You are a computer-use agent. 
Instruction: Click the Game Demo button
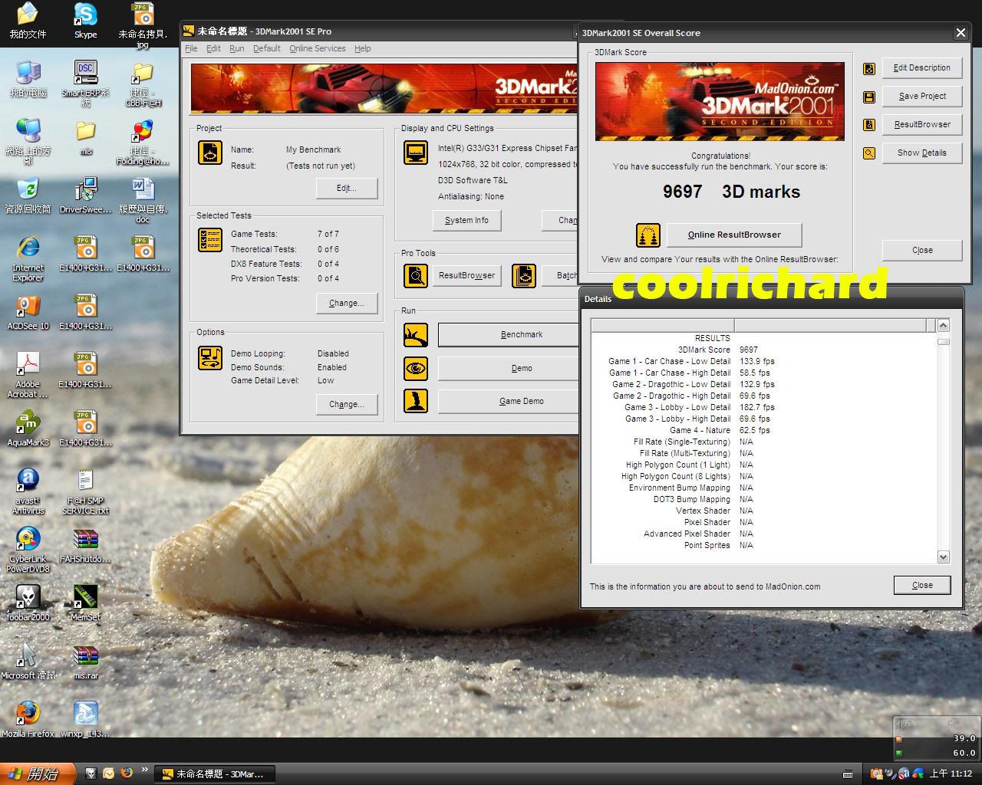click(x=508, y=402)
